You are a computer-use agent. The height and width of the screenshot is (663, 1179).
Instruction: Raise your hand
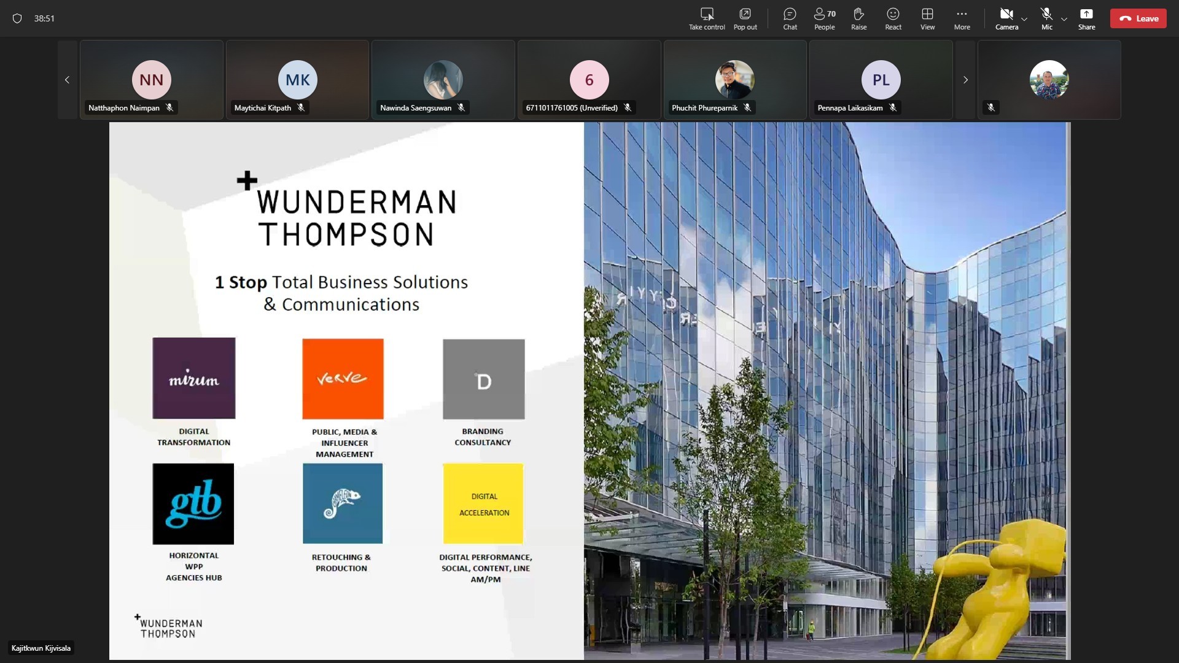[858, 18]
